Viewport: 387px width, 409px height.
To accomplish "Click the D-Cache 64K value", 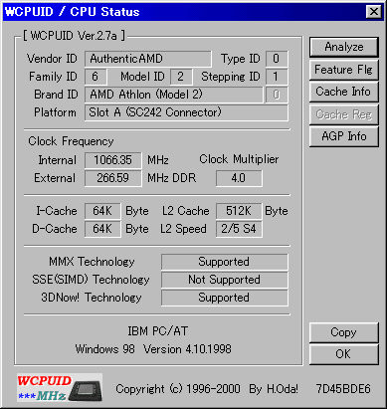I will tap(102, 229).
